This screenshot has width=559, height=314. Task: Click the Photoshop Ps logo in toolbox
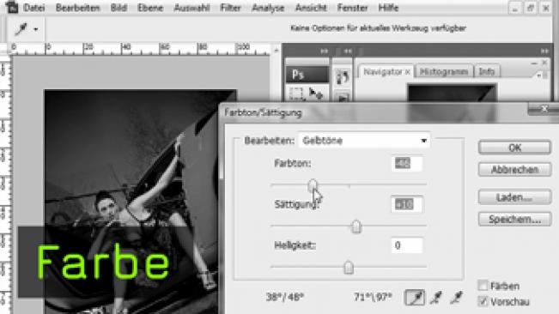pos(307,75)
